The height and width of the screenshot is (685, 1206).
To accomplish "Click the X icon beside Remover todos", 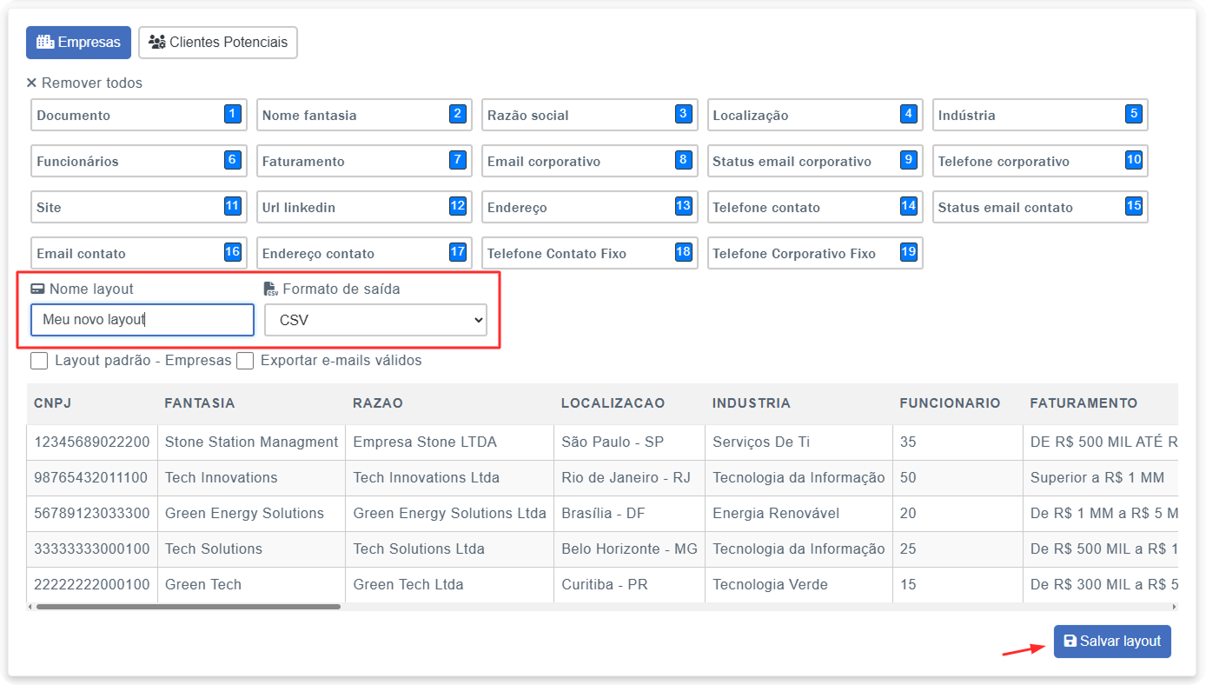I will [32, 83].
